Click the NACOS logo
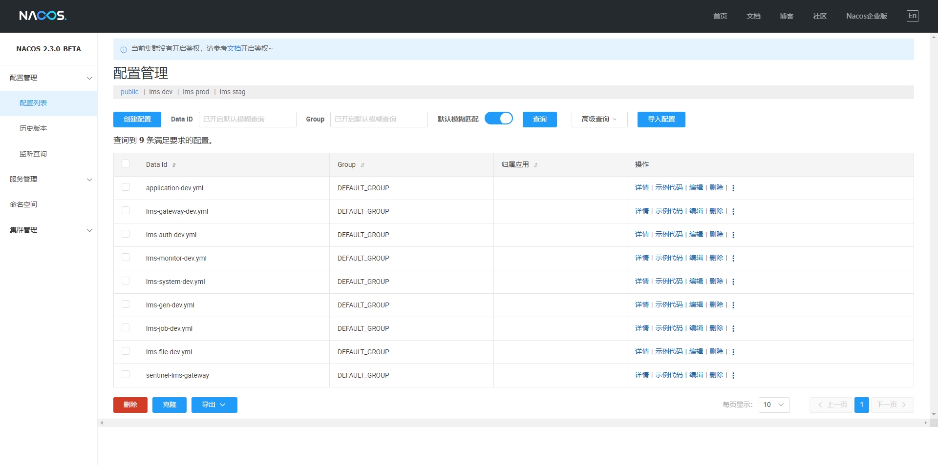Viewport: 938px width, 465px height. [x=43, y=16]
